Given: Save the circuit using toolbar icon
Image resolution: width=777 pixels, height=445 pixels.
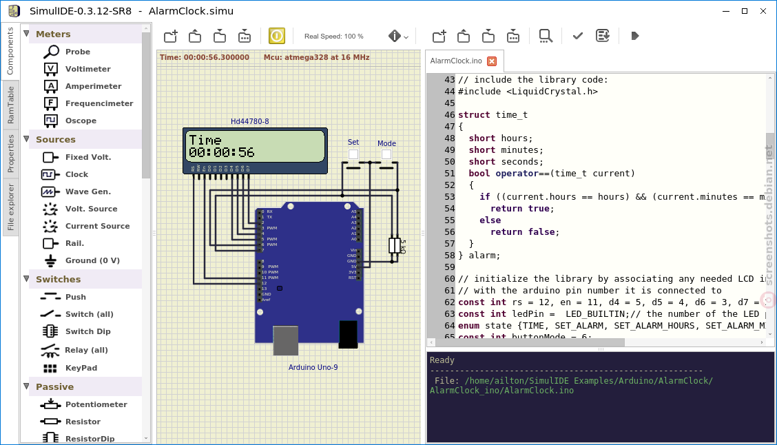Looking at the screenshot, I should pyautogui.click(x=220, y=37).
